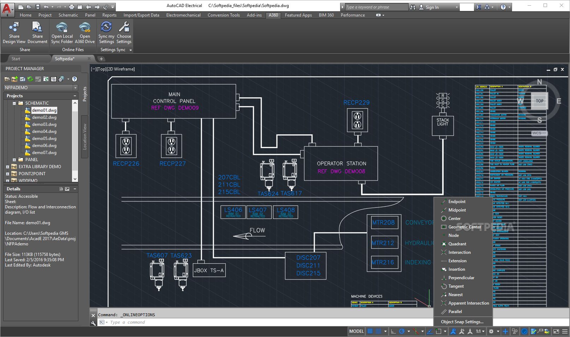Click the [2D Wireframe] visual style control
This screenshot has height=337, width=570.
(x=121, y=69)
